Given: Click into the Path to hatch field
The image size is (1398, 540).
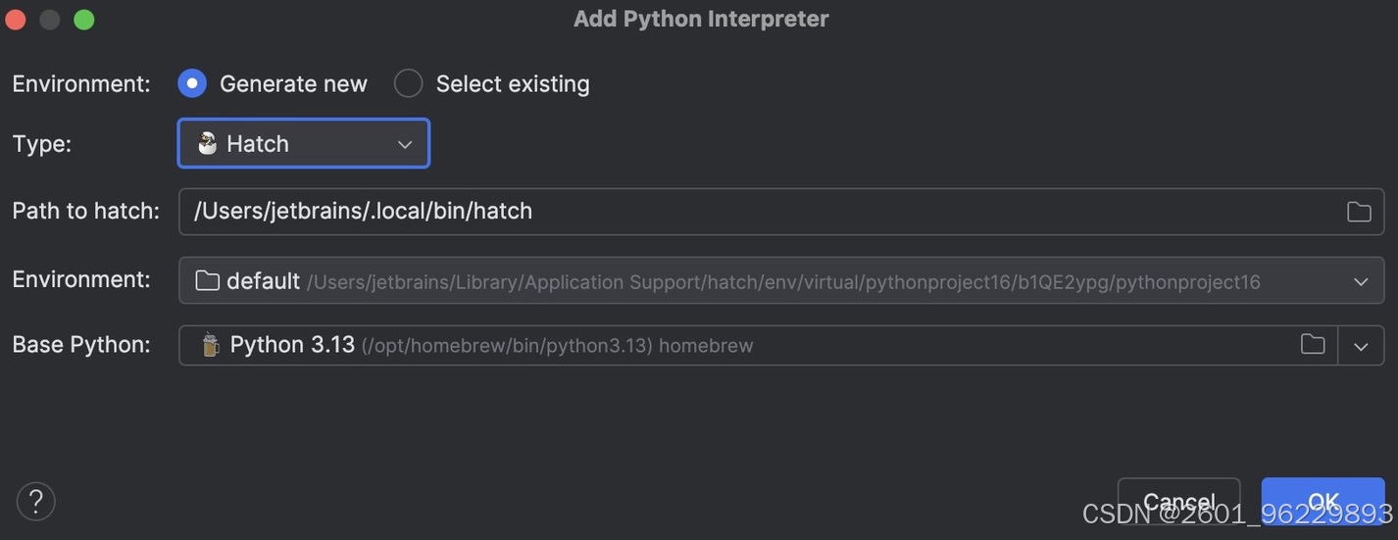Looking at the screenshot, I should (x=781, y=212).
